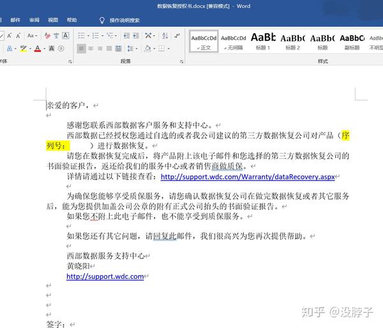Click the Asian Layout icon
The width and height of the screenshot is (383, 328).
click(x=148, y=36)
